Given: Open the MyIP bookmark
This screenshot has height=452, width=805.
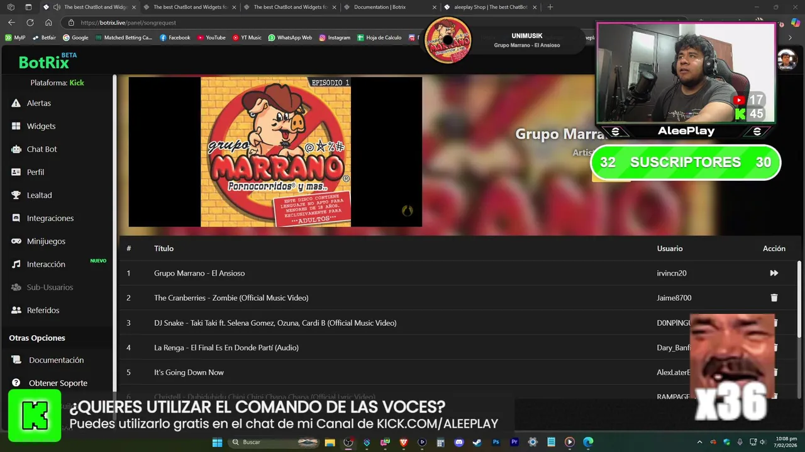Looking at the screenshot, I should click(15, 38).
